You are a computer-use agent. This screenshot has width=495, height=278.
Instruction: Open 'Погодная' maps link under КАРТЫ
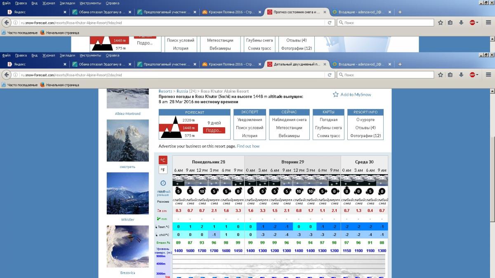(x=328, y=120)
